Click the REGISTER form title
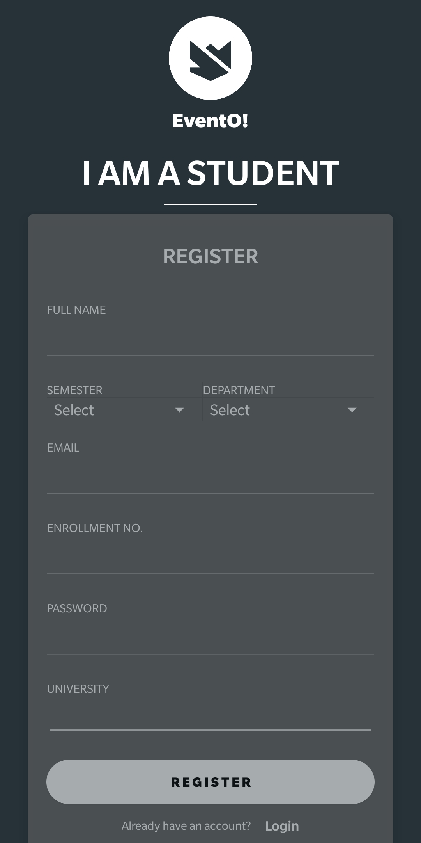 210,256
